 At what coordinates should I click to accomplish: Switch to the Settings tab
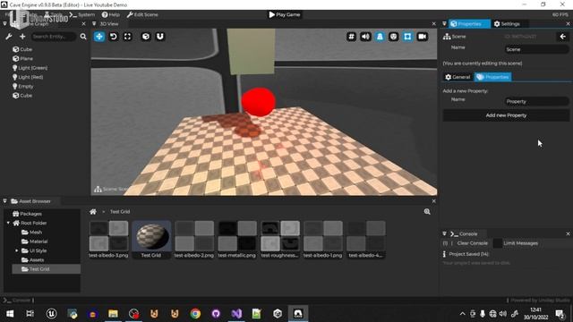[x=507, y=24]
